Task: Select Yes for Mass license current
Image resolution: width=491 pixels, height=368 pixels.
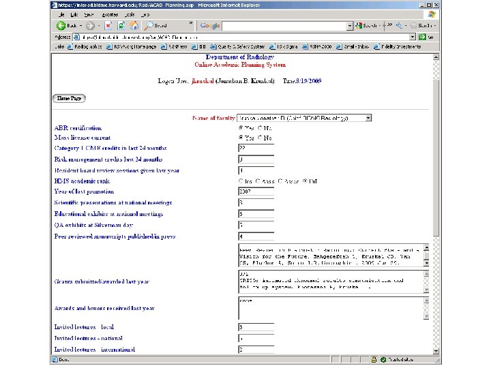Action: point(241,138)
